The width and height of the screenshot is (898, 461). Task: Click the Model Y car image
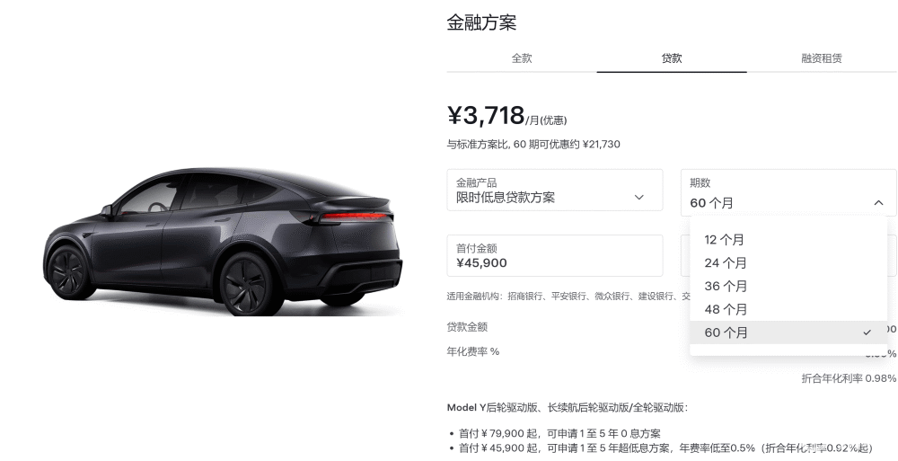[x=223, y=242]
